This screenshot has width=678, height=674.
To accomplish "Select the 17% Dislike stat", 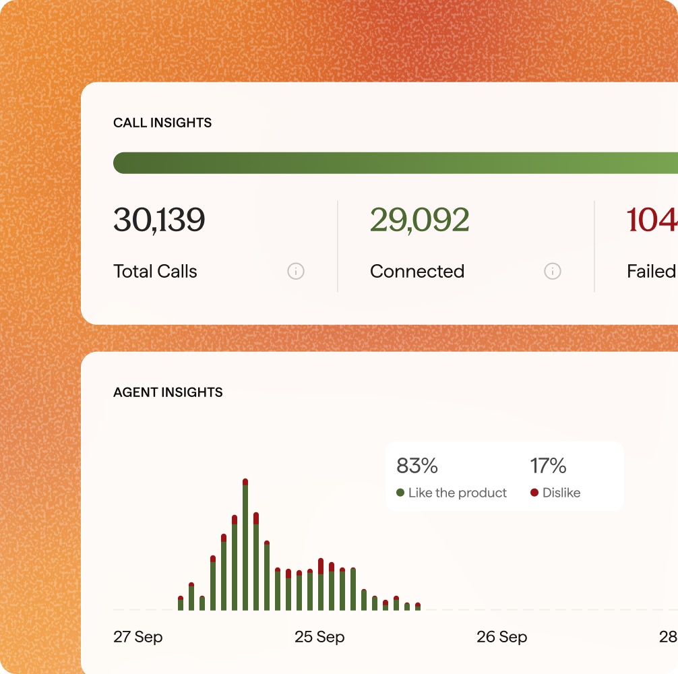I will (x=549, y=466).
